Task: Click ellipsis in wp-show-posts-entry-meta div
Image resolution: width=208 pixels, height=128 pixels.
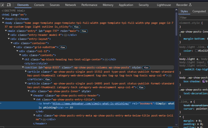Action: pos(44,120)
